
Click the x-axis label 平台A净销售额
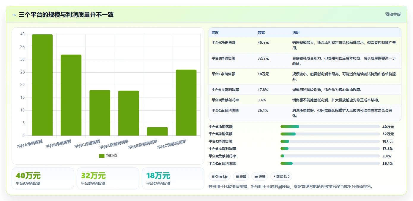[x=29, y=144]
